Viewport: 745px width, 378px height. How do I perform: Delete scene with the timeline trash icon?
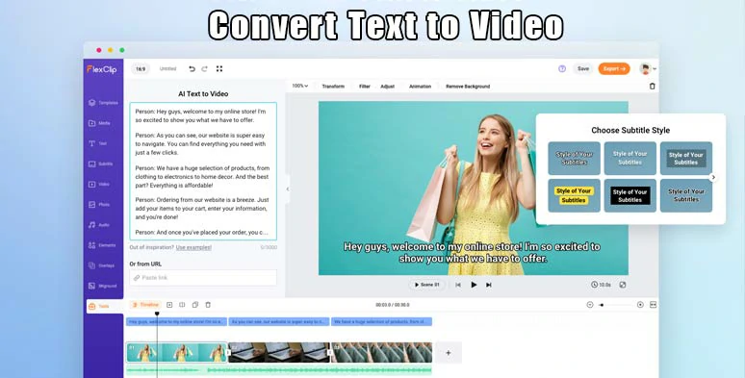click(208, 305)
